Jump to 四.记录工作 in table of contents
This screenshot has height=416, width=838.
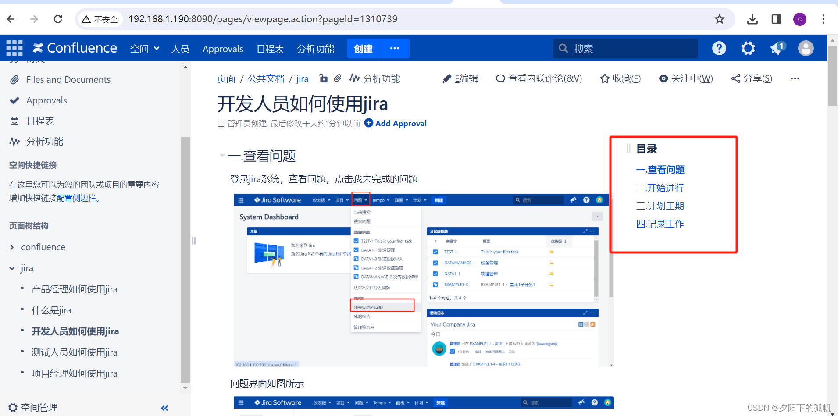(x=660, y=224)
